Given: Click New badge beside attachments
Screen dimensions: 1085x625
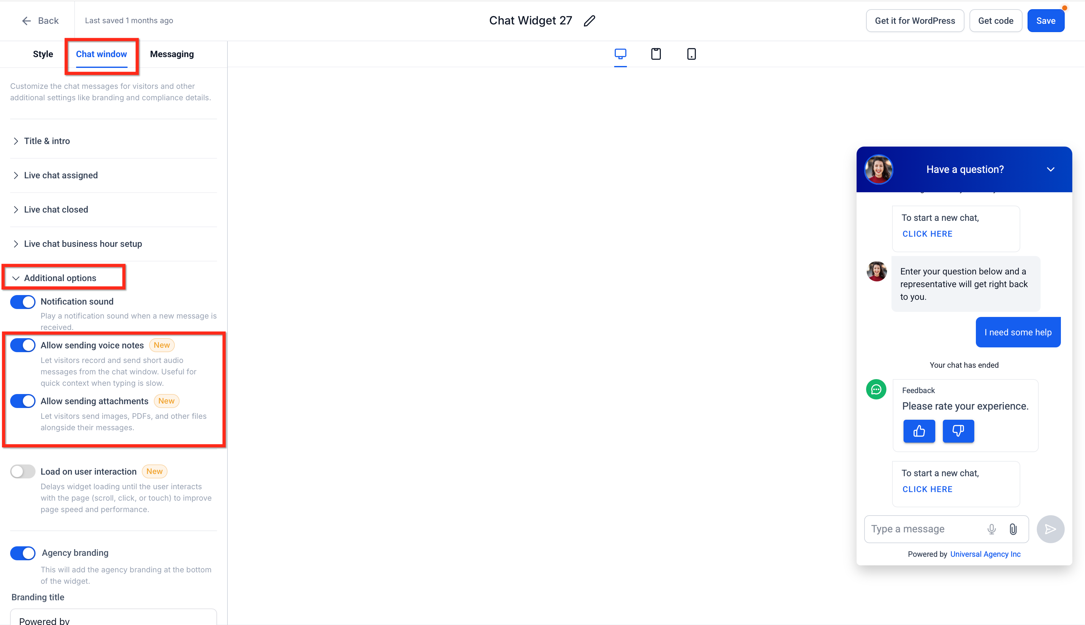Looking at the screenshot, I should [x=166, y=401].
